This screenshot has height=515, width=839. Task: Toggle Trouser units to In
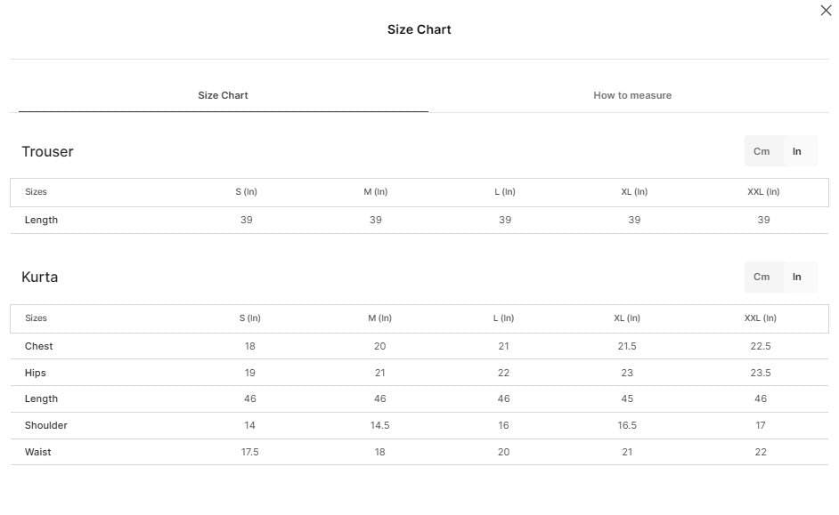click(797, 151)
